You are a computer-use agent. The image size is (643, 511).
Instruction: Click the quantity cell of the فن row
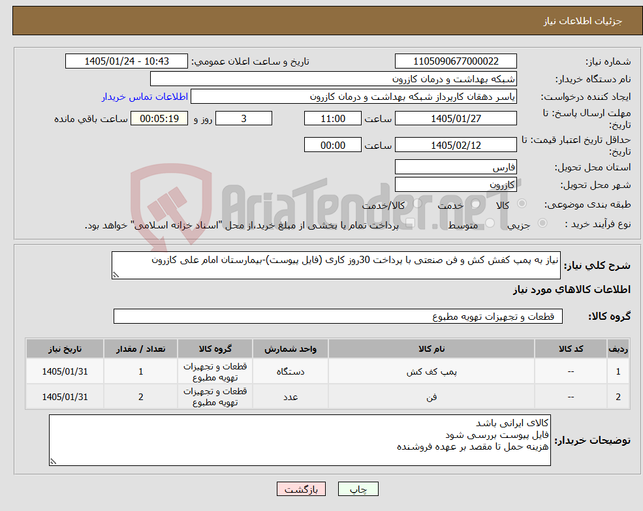140,397
